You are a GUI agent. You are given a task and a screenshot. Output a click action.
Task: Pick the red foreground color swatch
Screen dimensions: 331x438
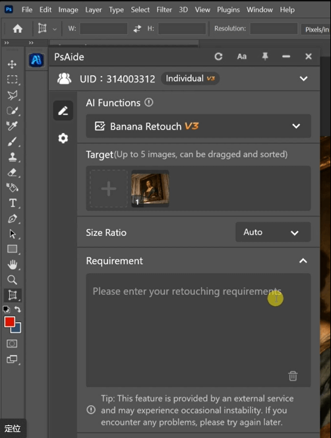[x=9, y=321]
